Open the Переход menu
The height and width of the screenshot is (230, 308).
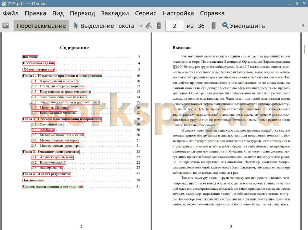[82, 13]
